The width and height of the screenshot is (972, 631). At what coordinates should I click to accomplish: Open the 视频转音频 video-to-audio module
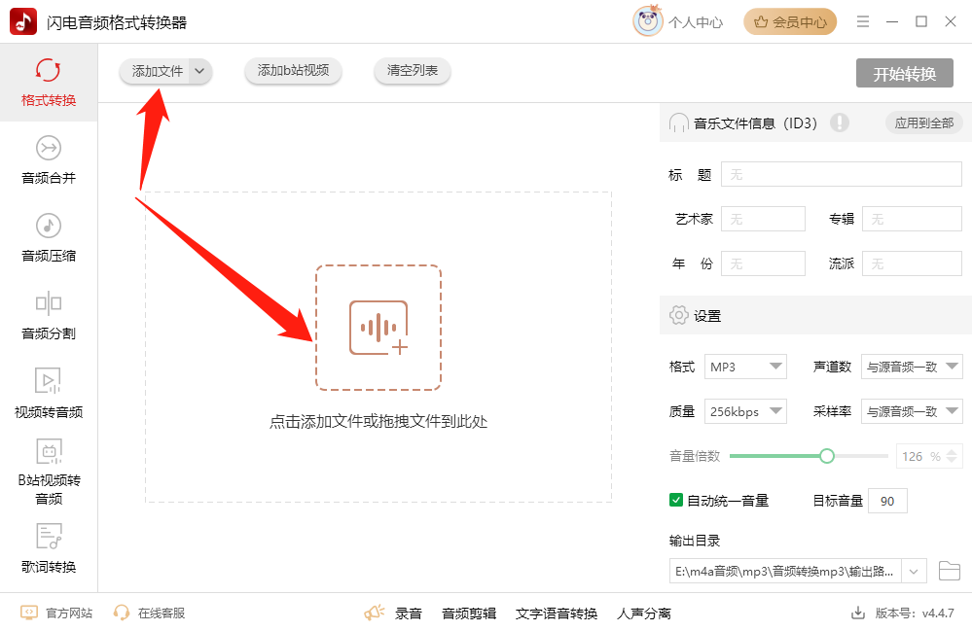(49, 394)
